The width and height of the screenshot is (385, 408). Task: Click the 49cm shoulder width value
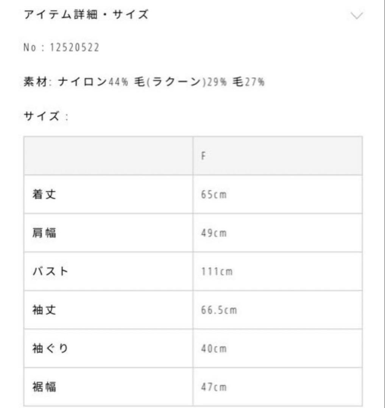point(214,234)
